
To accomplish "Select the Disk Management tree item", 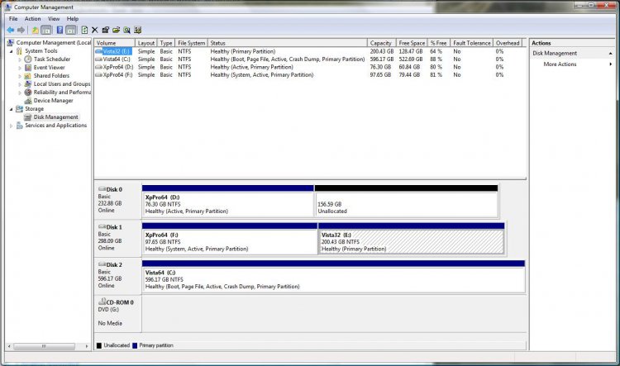I will pyautogui.click(x=55, y=117).
